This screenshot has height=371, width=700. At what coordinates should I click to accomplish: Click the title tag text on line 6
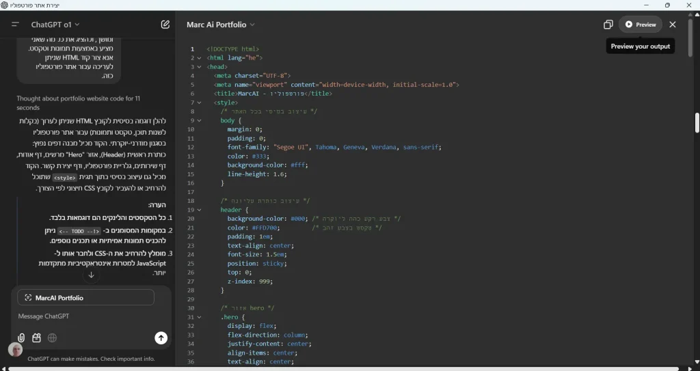273,94
